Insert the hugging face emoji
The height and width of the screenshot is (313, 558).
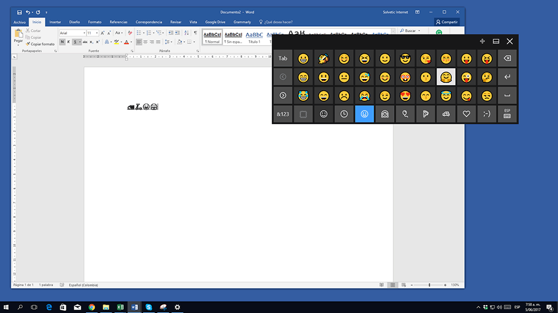point(446,77)
